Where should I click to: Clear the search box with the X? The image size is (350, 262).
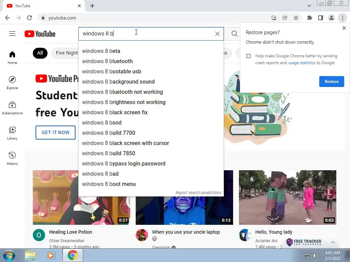217,34
